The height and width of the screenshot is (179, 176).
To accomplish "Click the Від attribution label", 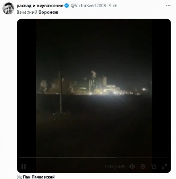I will (19, 177).
